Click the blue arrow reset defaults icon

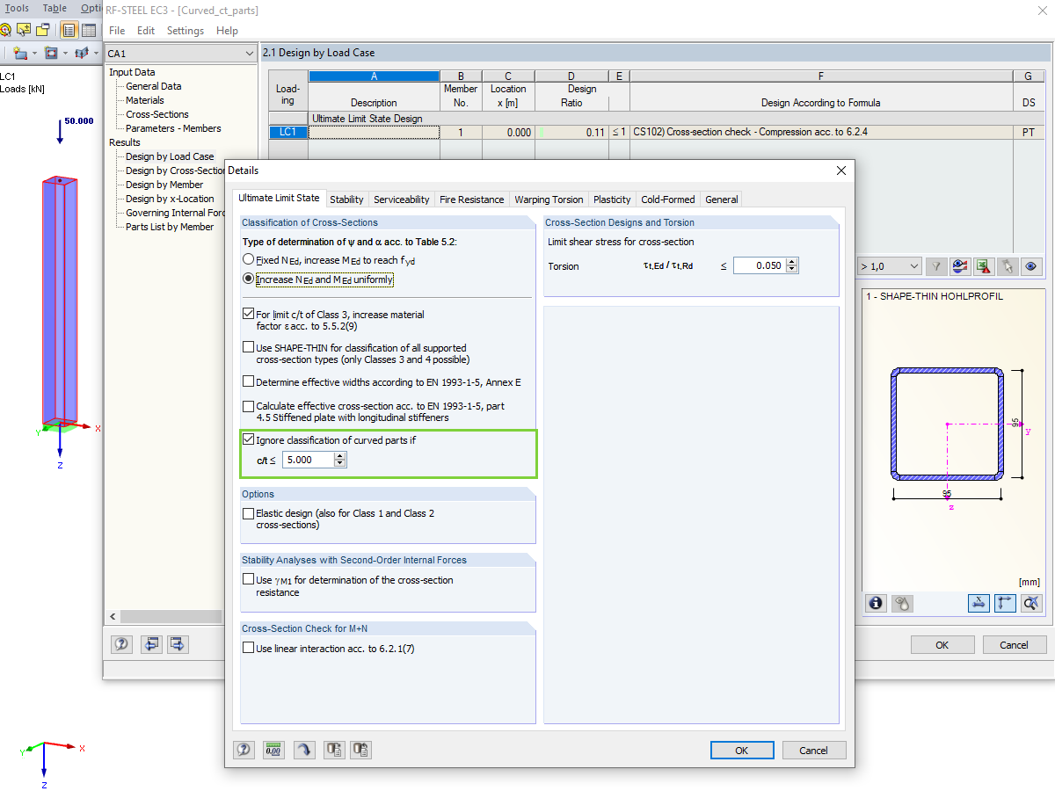coord(303,750)
